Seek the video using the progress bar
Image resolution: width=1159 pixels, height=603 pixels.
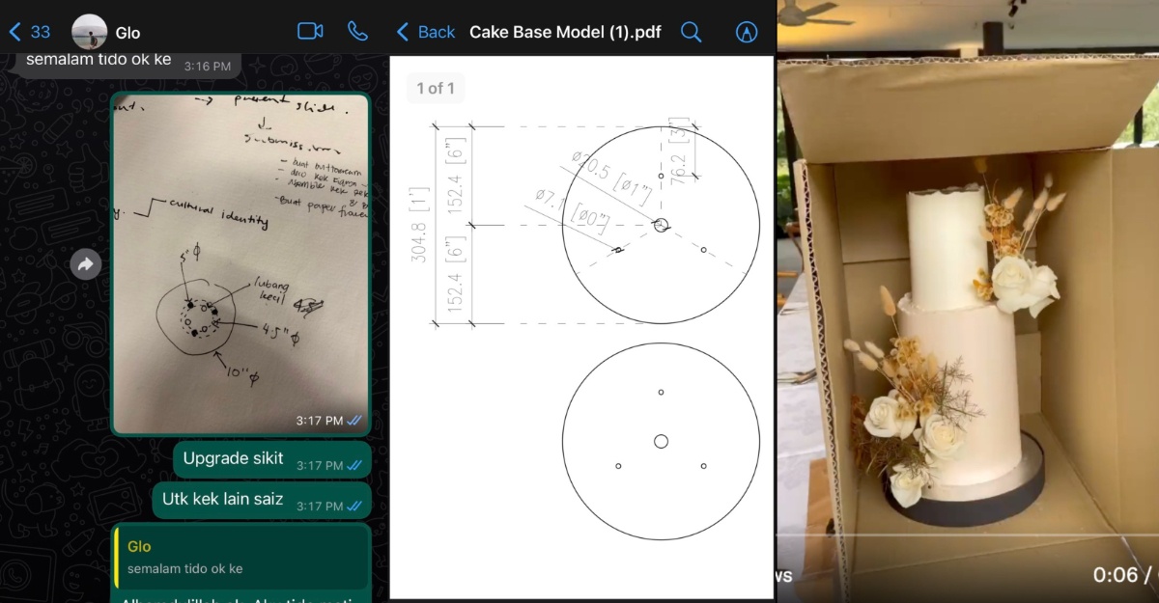pos(966,534)
